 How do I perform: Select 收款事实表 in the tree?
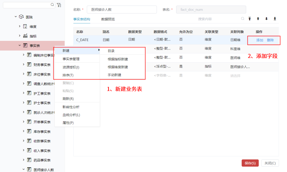(x=42, y=141)
